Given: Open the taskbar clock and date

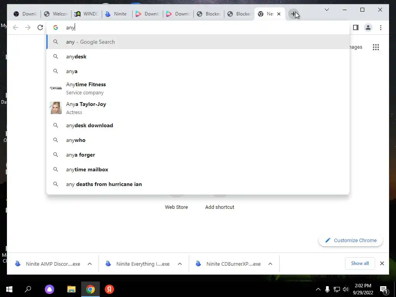Looking at the screenshot, I should pos(363,289).
